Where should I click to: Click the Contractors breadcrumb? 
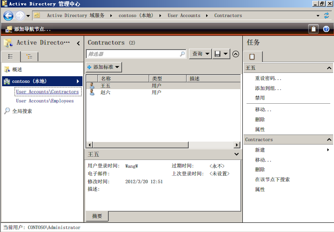tap(228, 15)
